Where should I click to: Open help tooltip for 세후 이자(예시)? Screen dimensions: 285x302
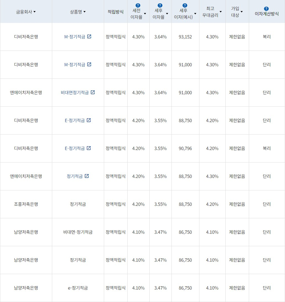[x=185, y=6]
